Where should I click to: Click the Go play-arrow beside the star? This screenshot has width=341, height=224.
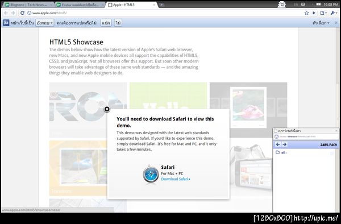(x=314, y=13)
